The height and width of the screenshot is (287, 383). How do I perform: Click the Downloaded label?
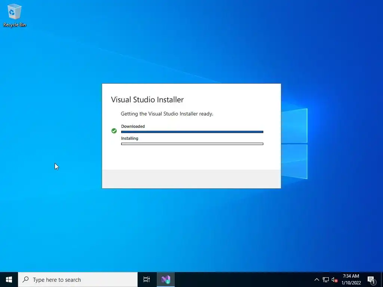pyautogui.click(x=133, y=126)
